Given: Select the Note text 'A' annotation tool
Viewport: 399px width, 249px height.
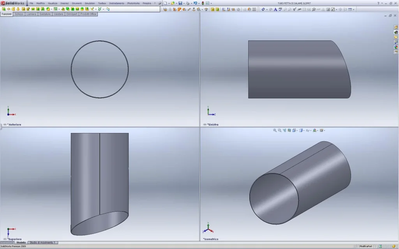Looking at the screenshot, I should coord(275,9).
